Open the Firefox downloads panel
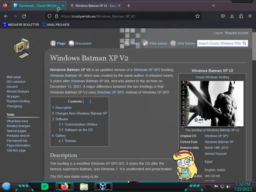The height and width of the screenshot is (192, 256). tap(232, 16)
